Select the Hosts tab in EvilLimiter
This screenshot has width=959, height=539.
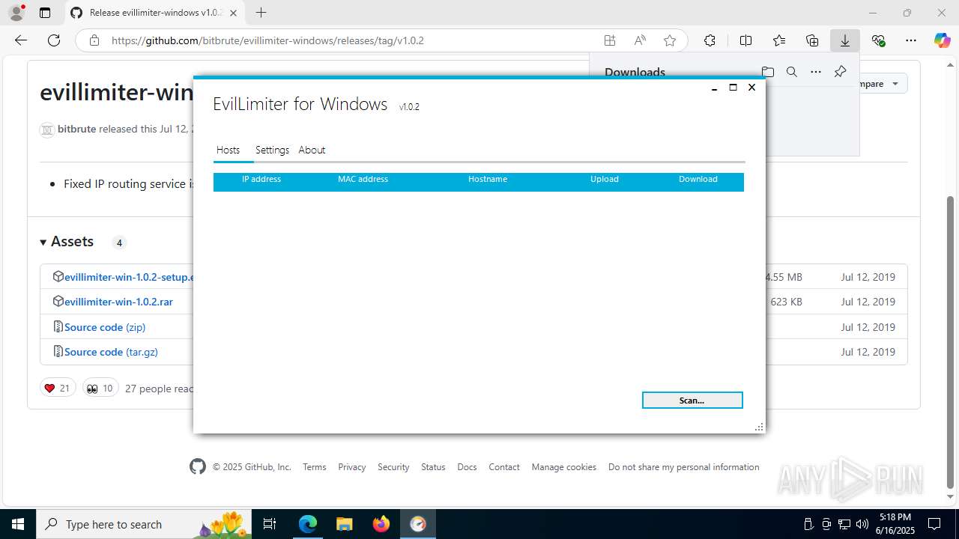pyautogui.click(x=228, y=150)
